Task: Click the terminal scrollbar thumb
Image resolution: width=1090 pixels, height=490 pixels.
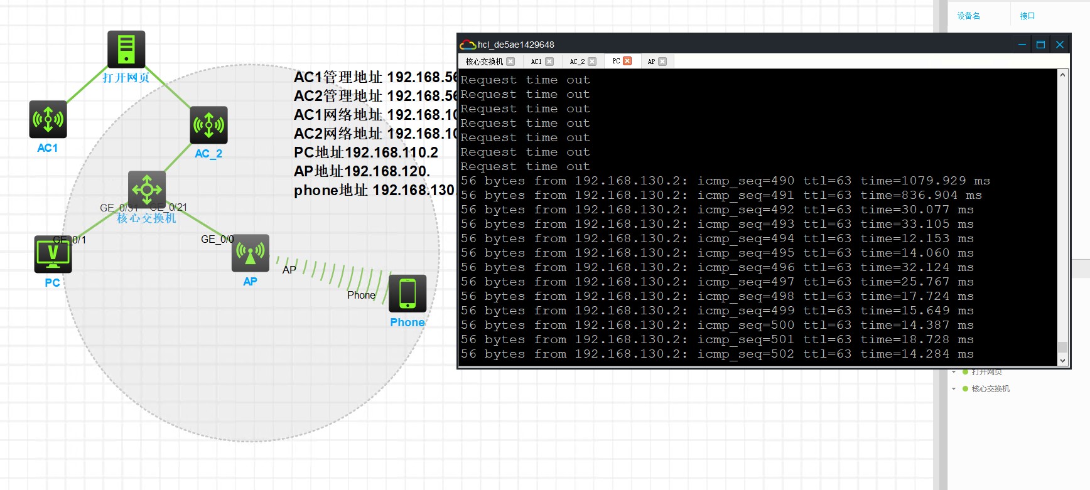Action: [x=1062, y=347]
